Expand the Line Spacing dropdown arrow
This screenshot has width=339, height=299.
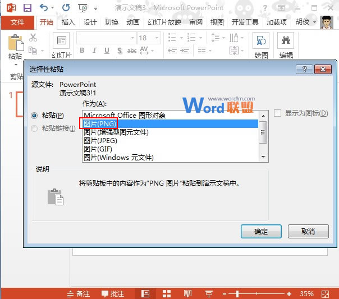coord(223,38)
